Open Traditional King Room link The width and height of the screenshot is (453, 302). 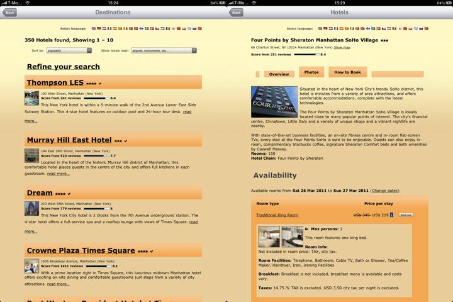click(277, 215)
